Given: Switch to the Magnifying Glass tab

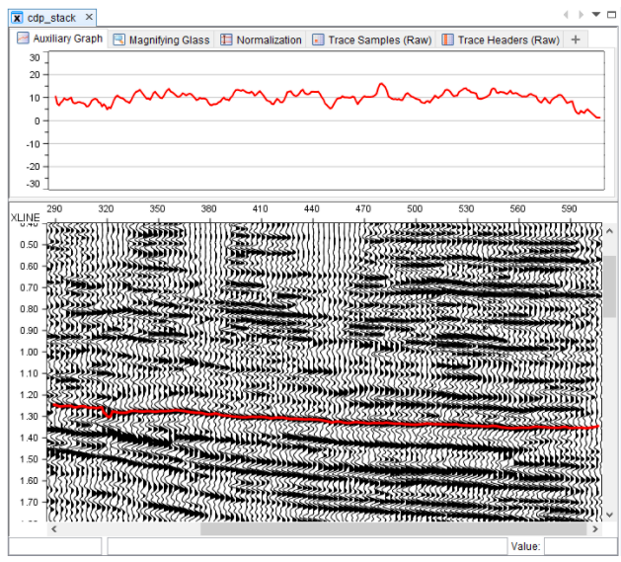Looking at the screenshot, I should (161, 40).
